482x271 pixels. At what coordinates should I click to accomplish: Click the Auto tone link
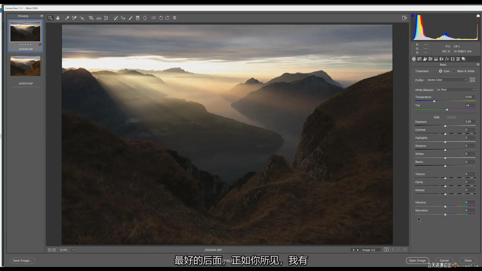pyautogui.click(x=436, y=117)
